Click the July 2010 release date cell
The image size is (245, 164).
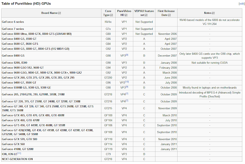click(x=166, y=120)
